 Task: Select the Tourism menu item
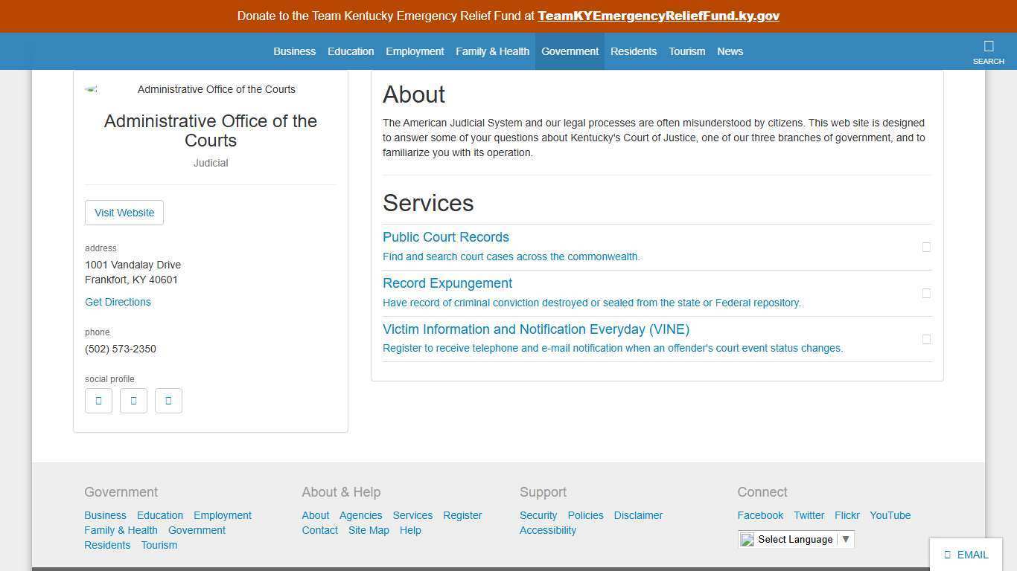pyautogui.click(x=686, y=51)
